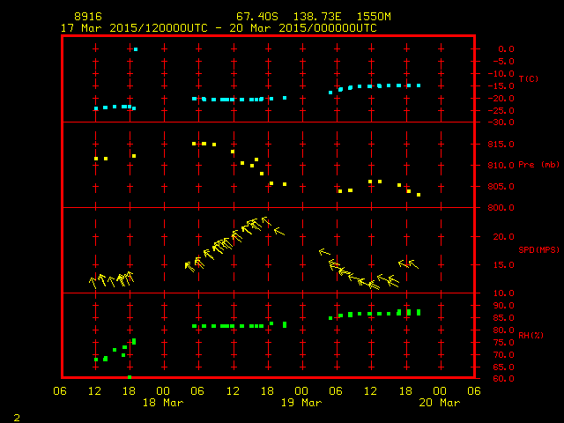Click the lone green point at 60.0 baseline
The image size is (564, 423).
(x=130, y=377)
